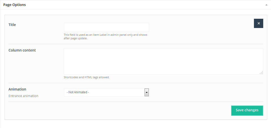271x128 pixels.
Task: Click 'Shortcodes and HTML tags allowed' hint
Action: [87, 77]
